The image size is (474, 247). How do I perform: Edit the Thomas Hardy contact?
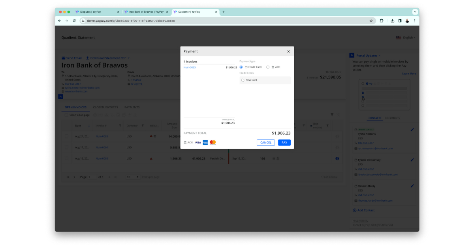[x=412, y=186]
